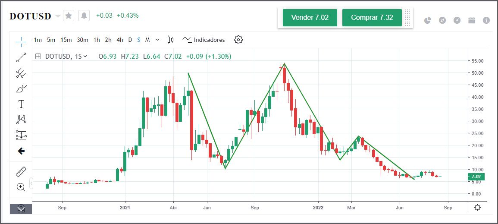Toggle the DOTUSD price alert bell
This screenshot has height=224, width=498.
(84, 16)
